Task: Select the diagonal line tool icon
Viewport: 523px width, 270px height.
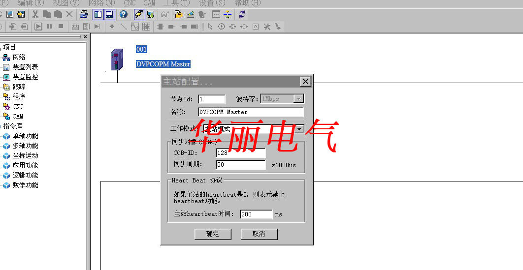Action: (124, 26)
